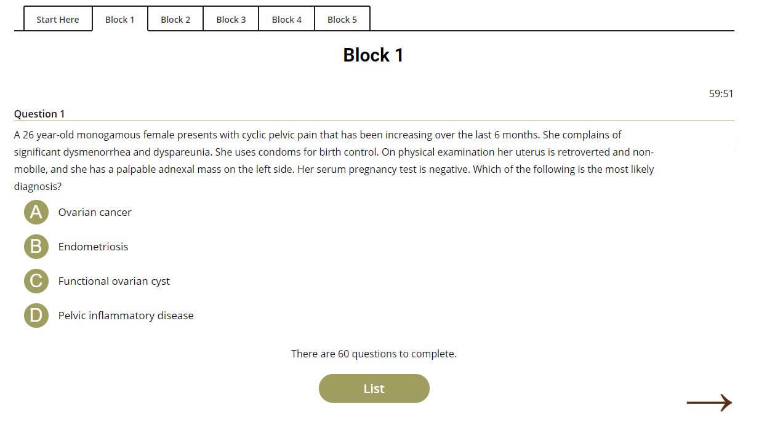
Task: Switch to the Block 2 tab
Action: click(175, 19)
